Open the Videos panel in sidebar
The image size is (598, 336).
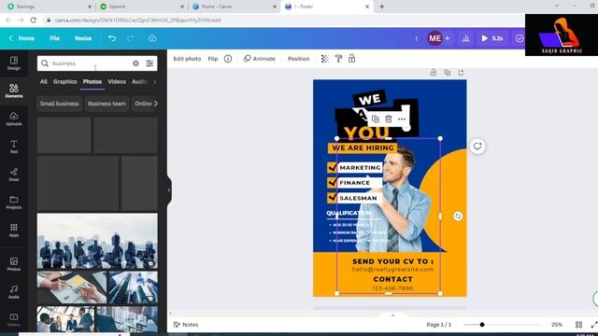14,319
